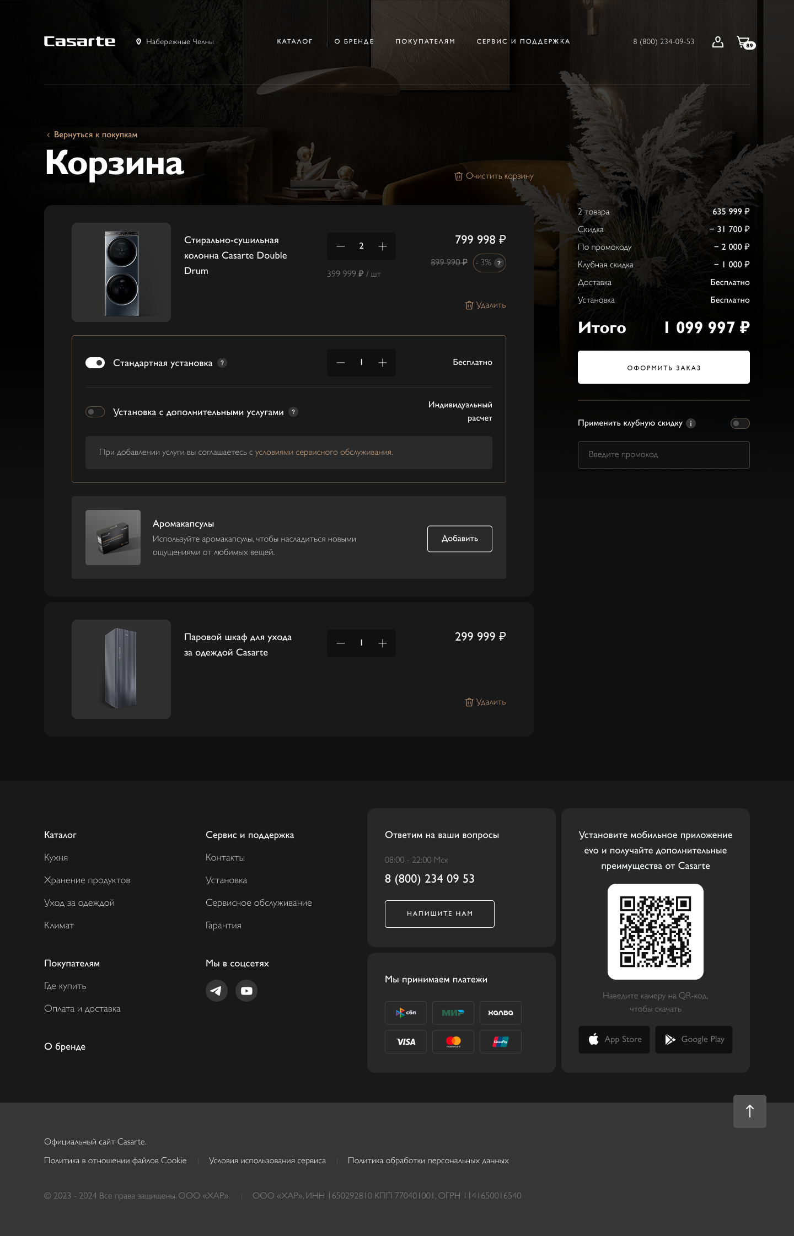The height and width of the screenshot is (1236, 794).
Task: Click the СБП payment icon
Action: (x=406, y=1013)
